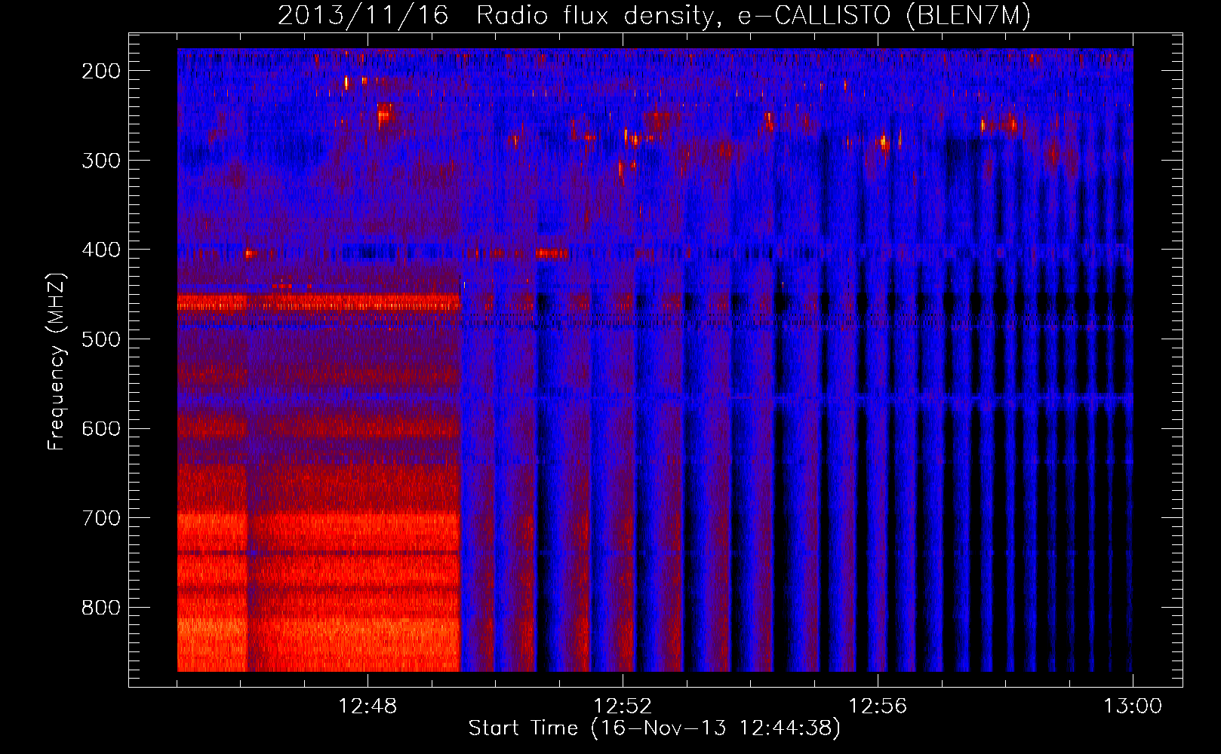Select the 700 frequency tick label
Screen dimensions: 1221x754
pos(101,518)
